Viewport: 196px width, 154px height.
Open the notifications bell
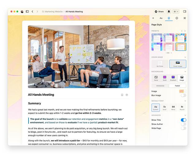169,11
